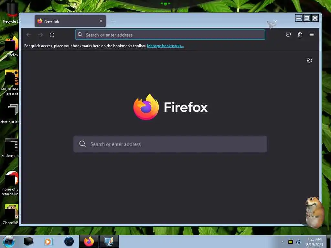This screenshot has height=248, width=331.
Task: Open the Windows Start orb
Action: (9, 242)
